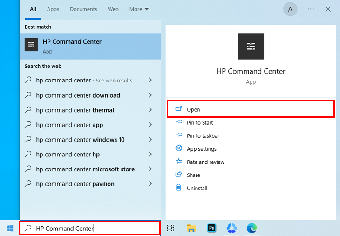This screenshot has width=340, height=236.
Task: Open Photoshop from the taskbar
Action: click(x=211, y=228)
